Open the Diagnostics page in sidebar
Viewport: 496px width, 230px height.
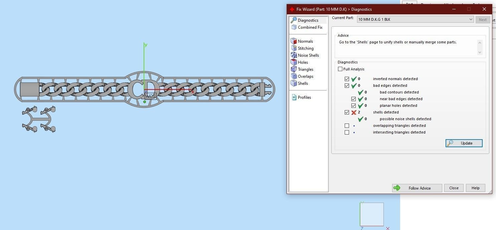coord(308,20)
